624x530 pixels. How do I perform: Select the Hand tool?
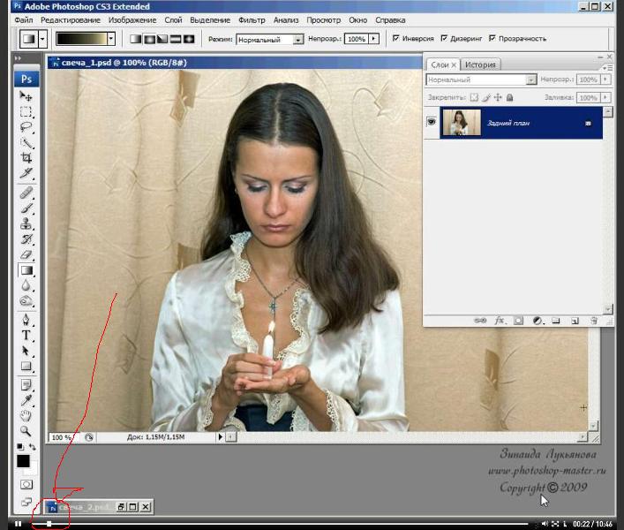pyautogui.click(x=26, y=416)
